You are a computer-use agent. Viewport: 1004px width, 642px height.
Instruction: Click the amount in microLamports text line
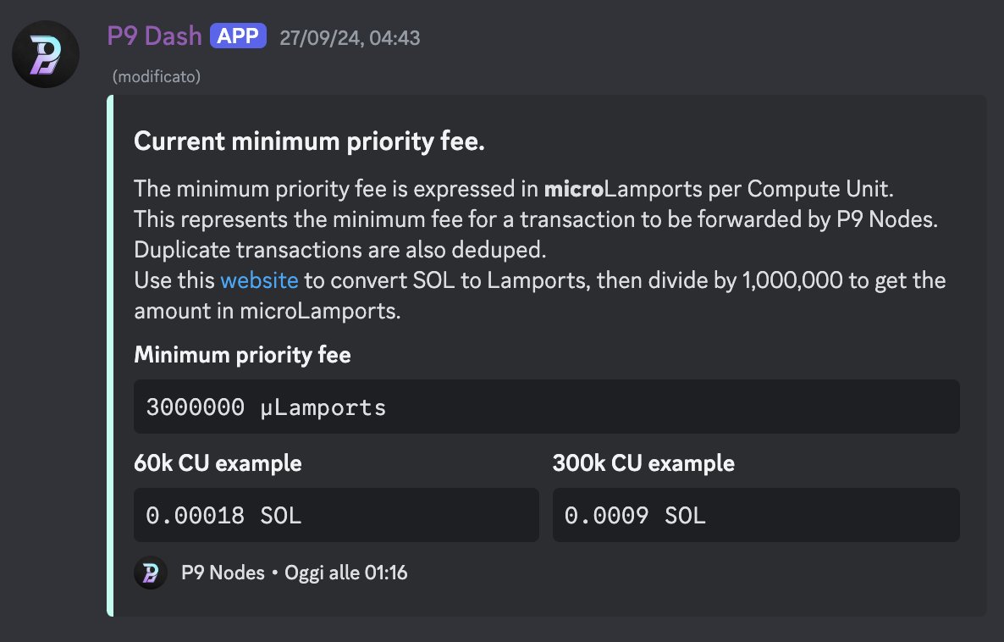(x=267, y=312)
